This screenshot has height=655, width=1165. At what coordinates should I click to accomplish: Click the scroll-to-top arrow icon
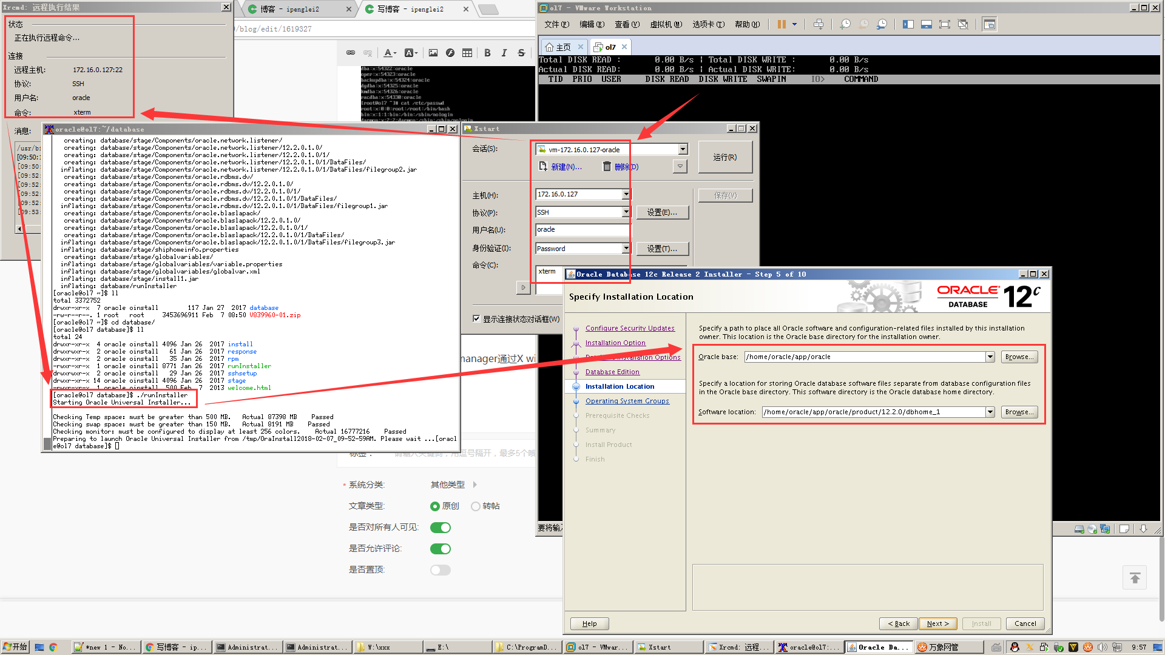pyautogui.click(x=1135, y=578)
